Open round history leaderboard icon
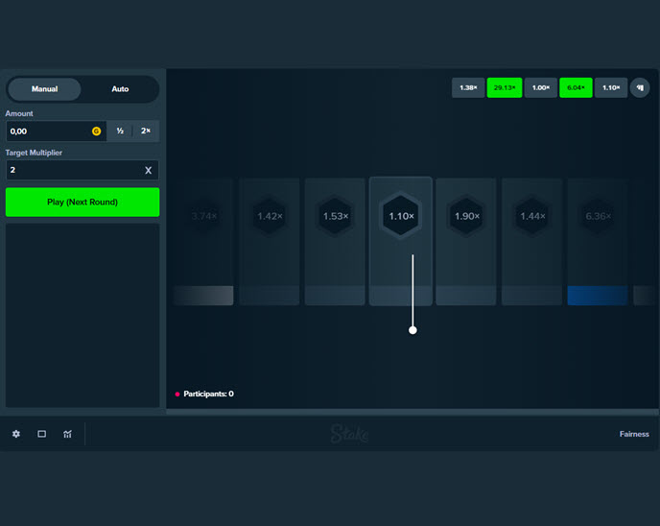Image resolution: width=660 pixels, height=526 pixels. (640, 87)
